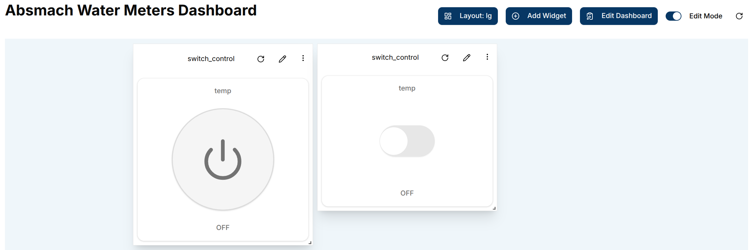
Task: Flip the temp slide toggle on
Action: pos(407,141)
